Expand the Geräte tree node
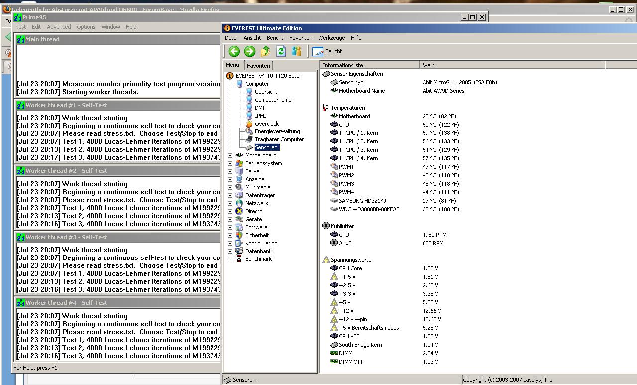This screenshot has width=637, height=385. [x=230, y=219]
